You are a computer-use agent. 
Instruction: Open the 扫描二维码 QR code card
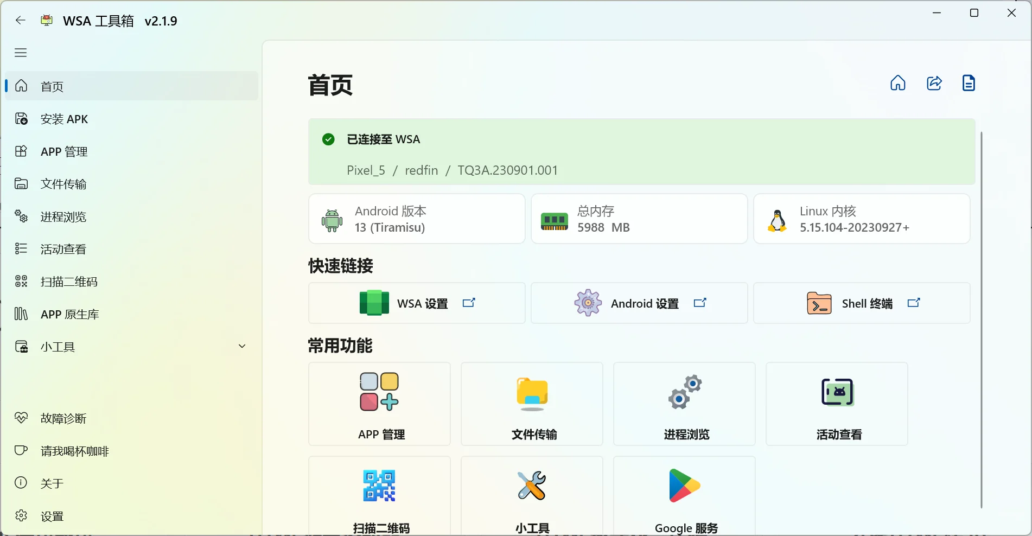(379, 486)
